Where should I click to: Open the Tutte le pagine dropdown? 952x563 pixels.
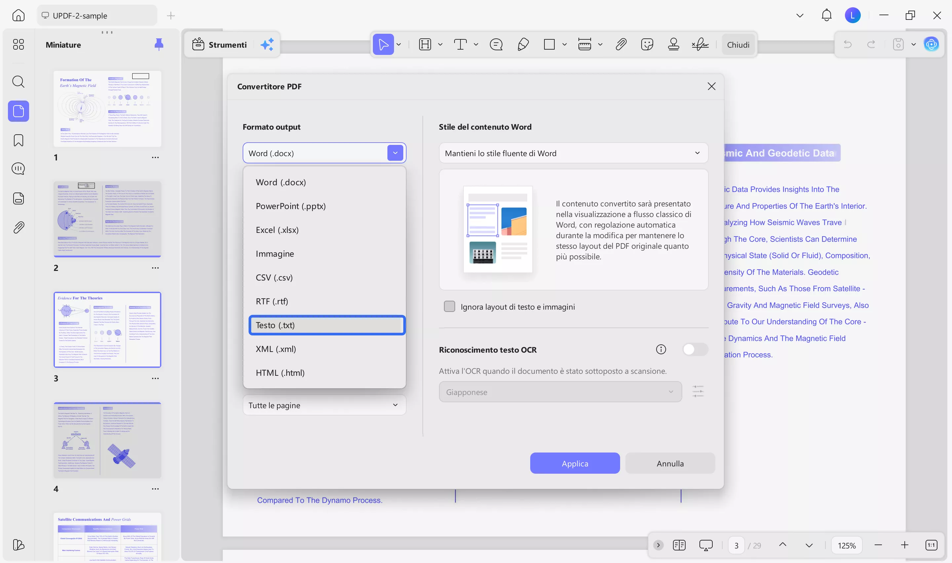tap(324, 405)
